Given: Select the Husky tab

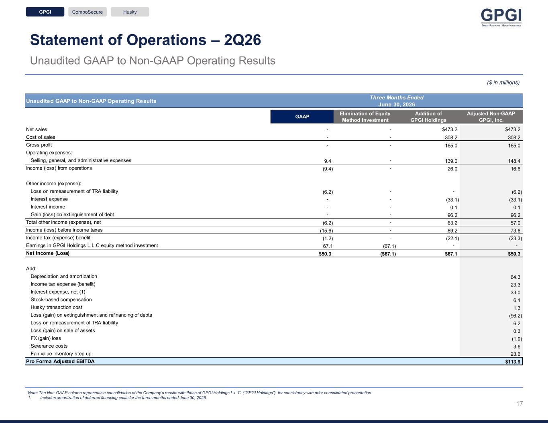Looking at the screenshot, I should [130, 12].
